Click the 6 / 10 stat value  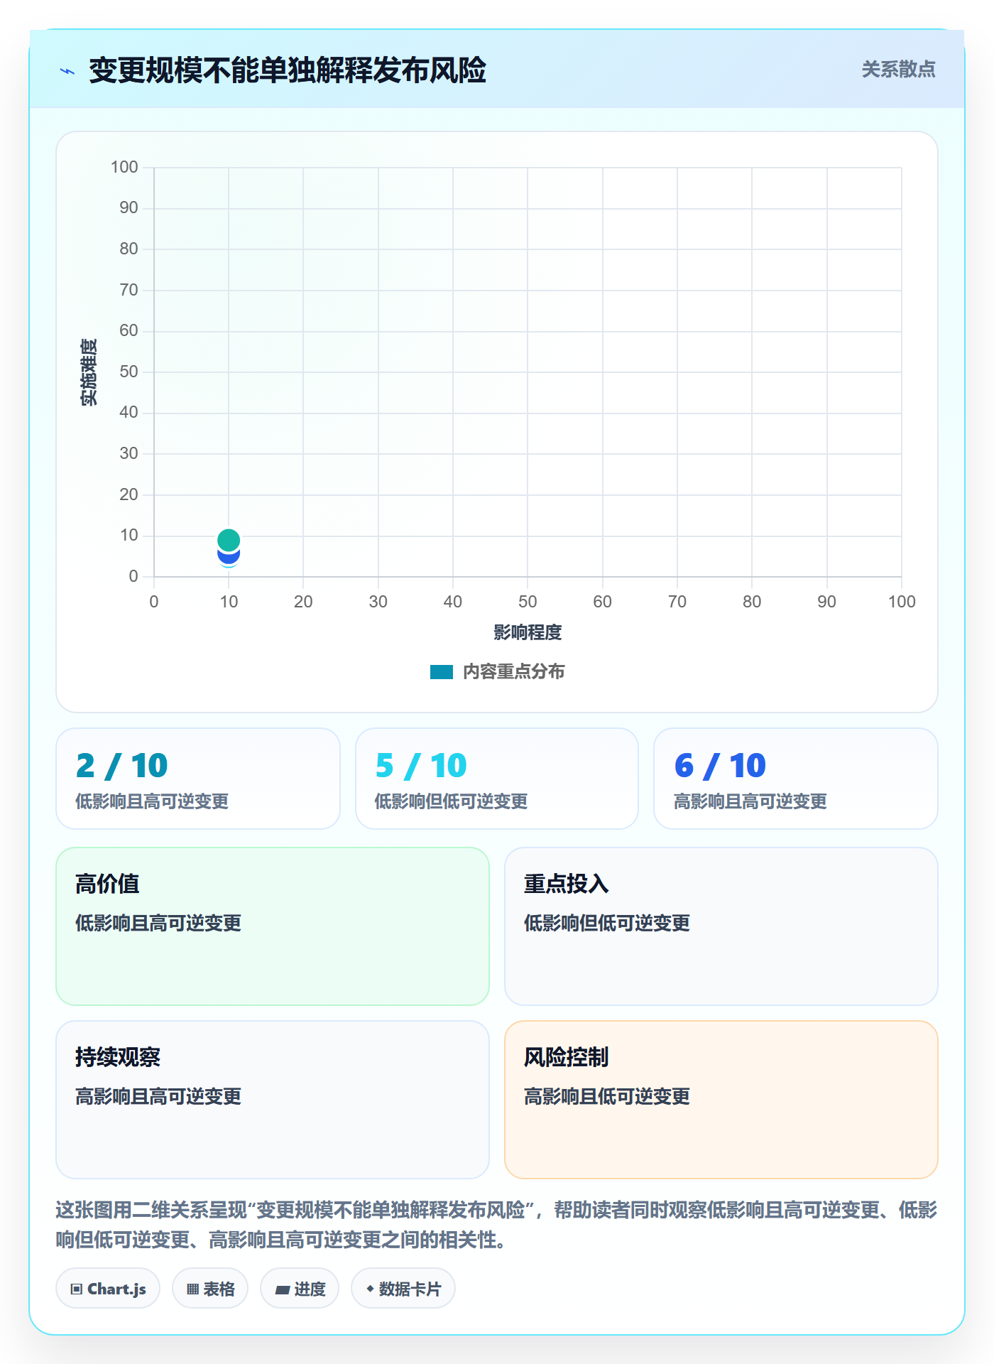tap(720, 766)
